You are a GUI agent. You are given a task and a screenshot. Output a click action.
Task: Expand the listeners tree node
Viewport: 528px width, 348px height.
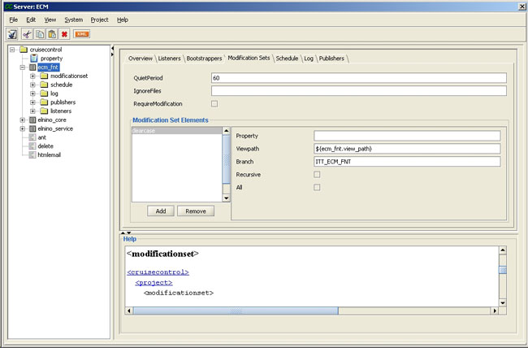tap(32, 111)
